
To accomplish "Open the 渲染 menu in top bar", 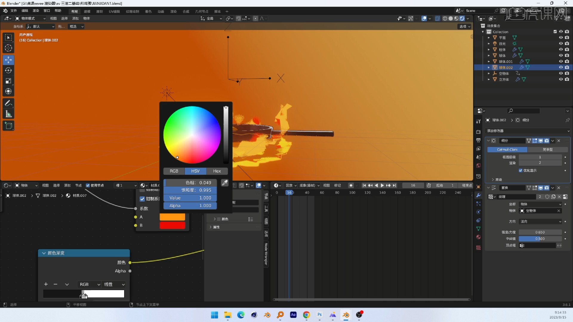I will point(36,11).
